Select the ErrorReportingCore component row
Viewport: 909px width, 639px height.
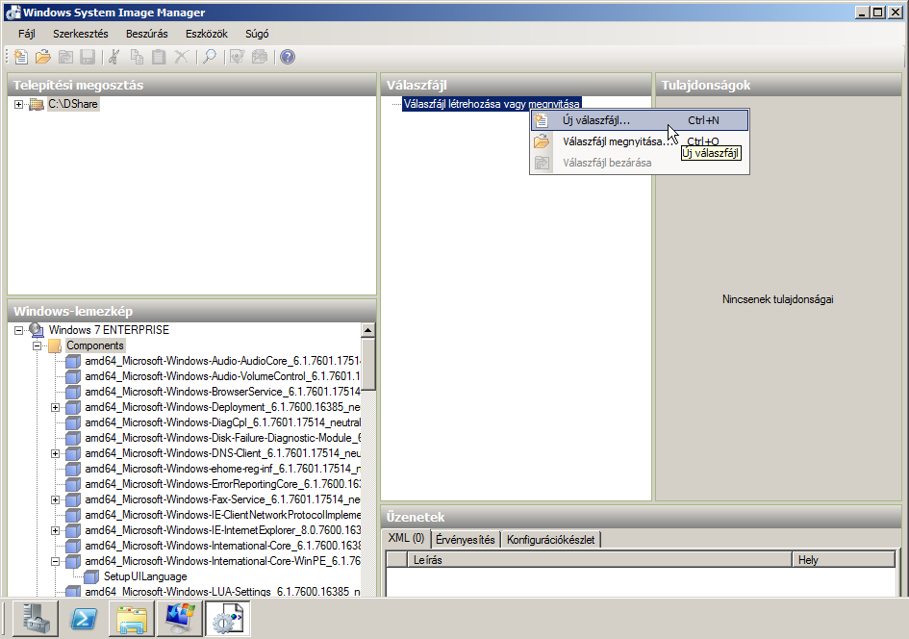(x=222, y=484)
